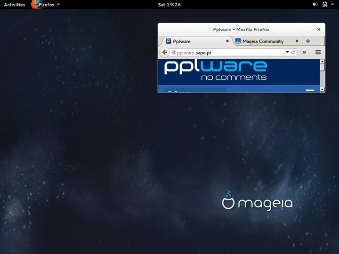Reload the page with the refresh icon
339x254 pixels.
point(293,52)
